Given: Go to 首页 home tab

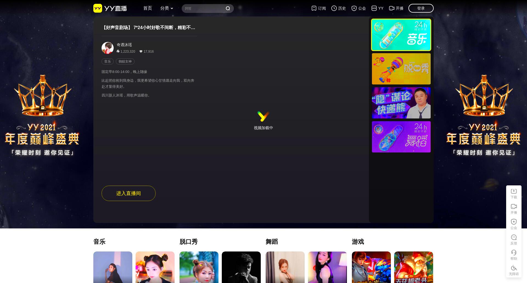Looking at the screenshot, I should [147, 8].
